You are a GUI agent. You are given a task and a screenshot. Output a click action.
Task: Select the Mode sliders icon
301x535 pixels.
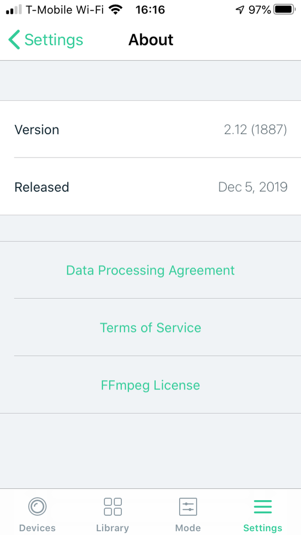point(188,506)
